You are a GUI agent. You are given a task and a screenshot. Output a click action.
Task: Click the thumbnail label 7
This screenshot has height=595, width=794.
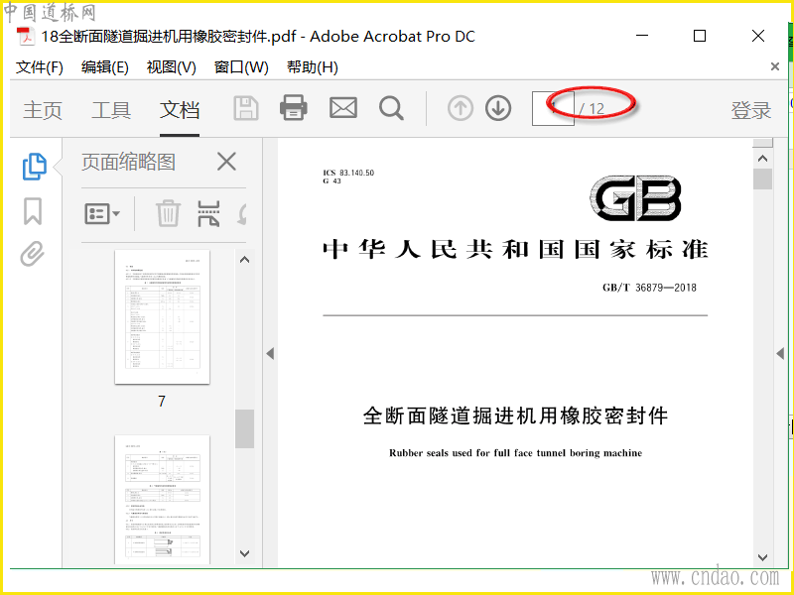pyautogui.click(x=162, y=402)
